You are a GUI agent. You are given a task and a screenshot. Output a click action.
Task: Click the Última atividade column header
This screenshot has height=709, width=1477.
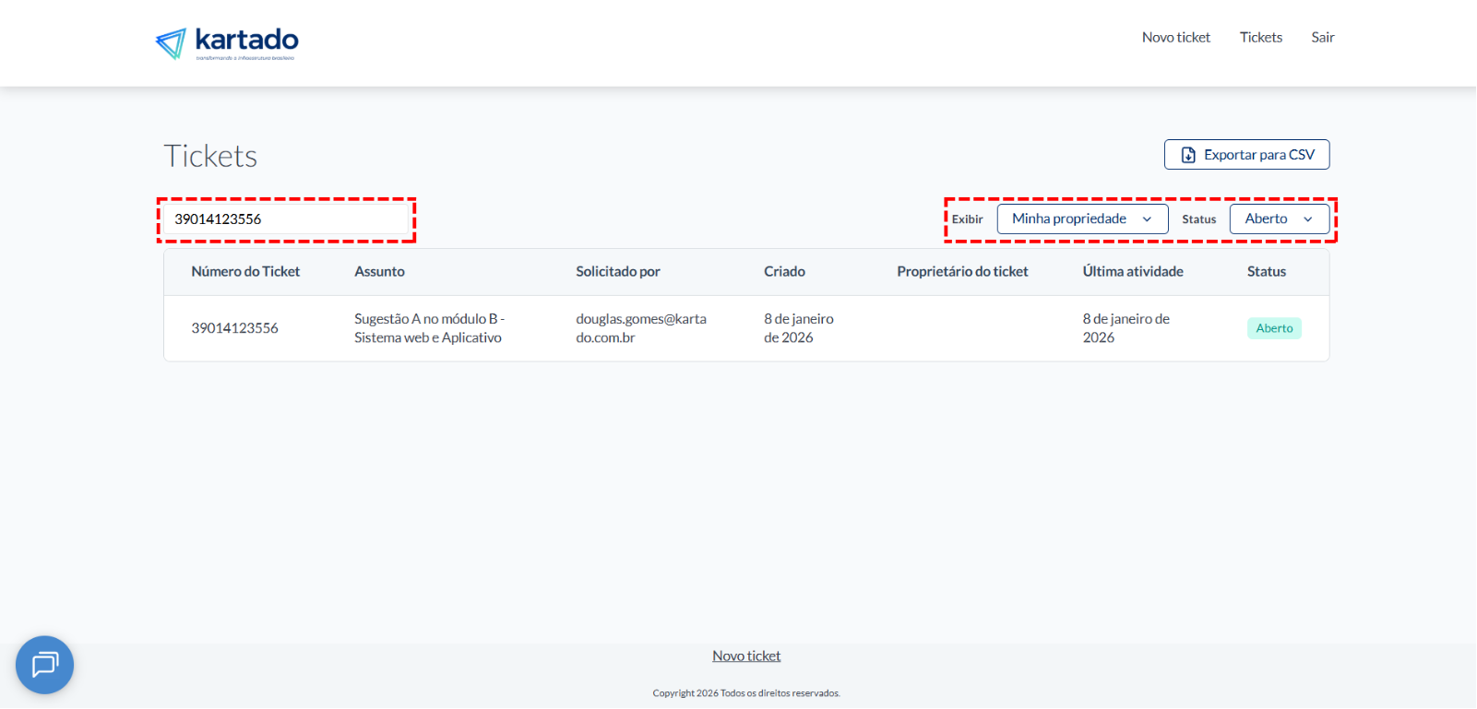click(1132, 272)
